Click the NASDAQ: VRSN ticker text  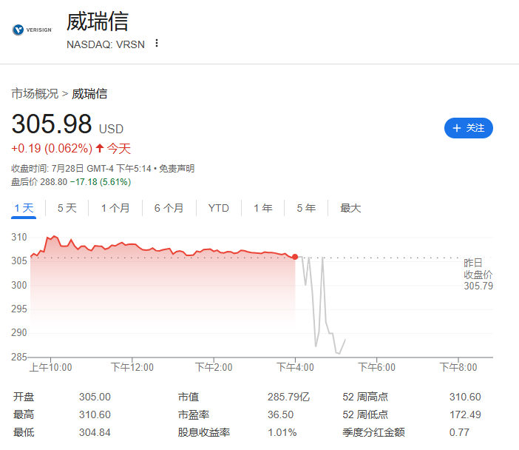[106, 44]
